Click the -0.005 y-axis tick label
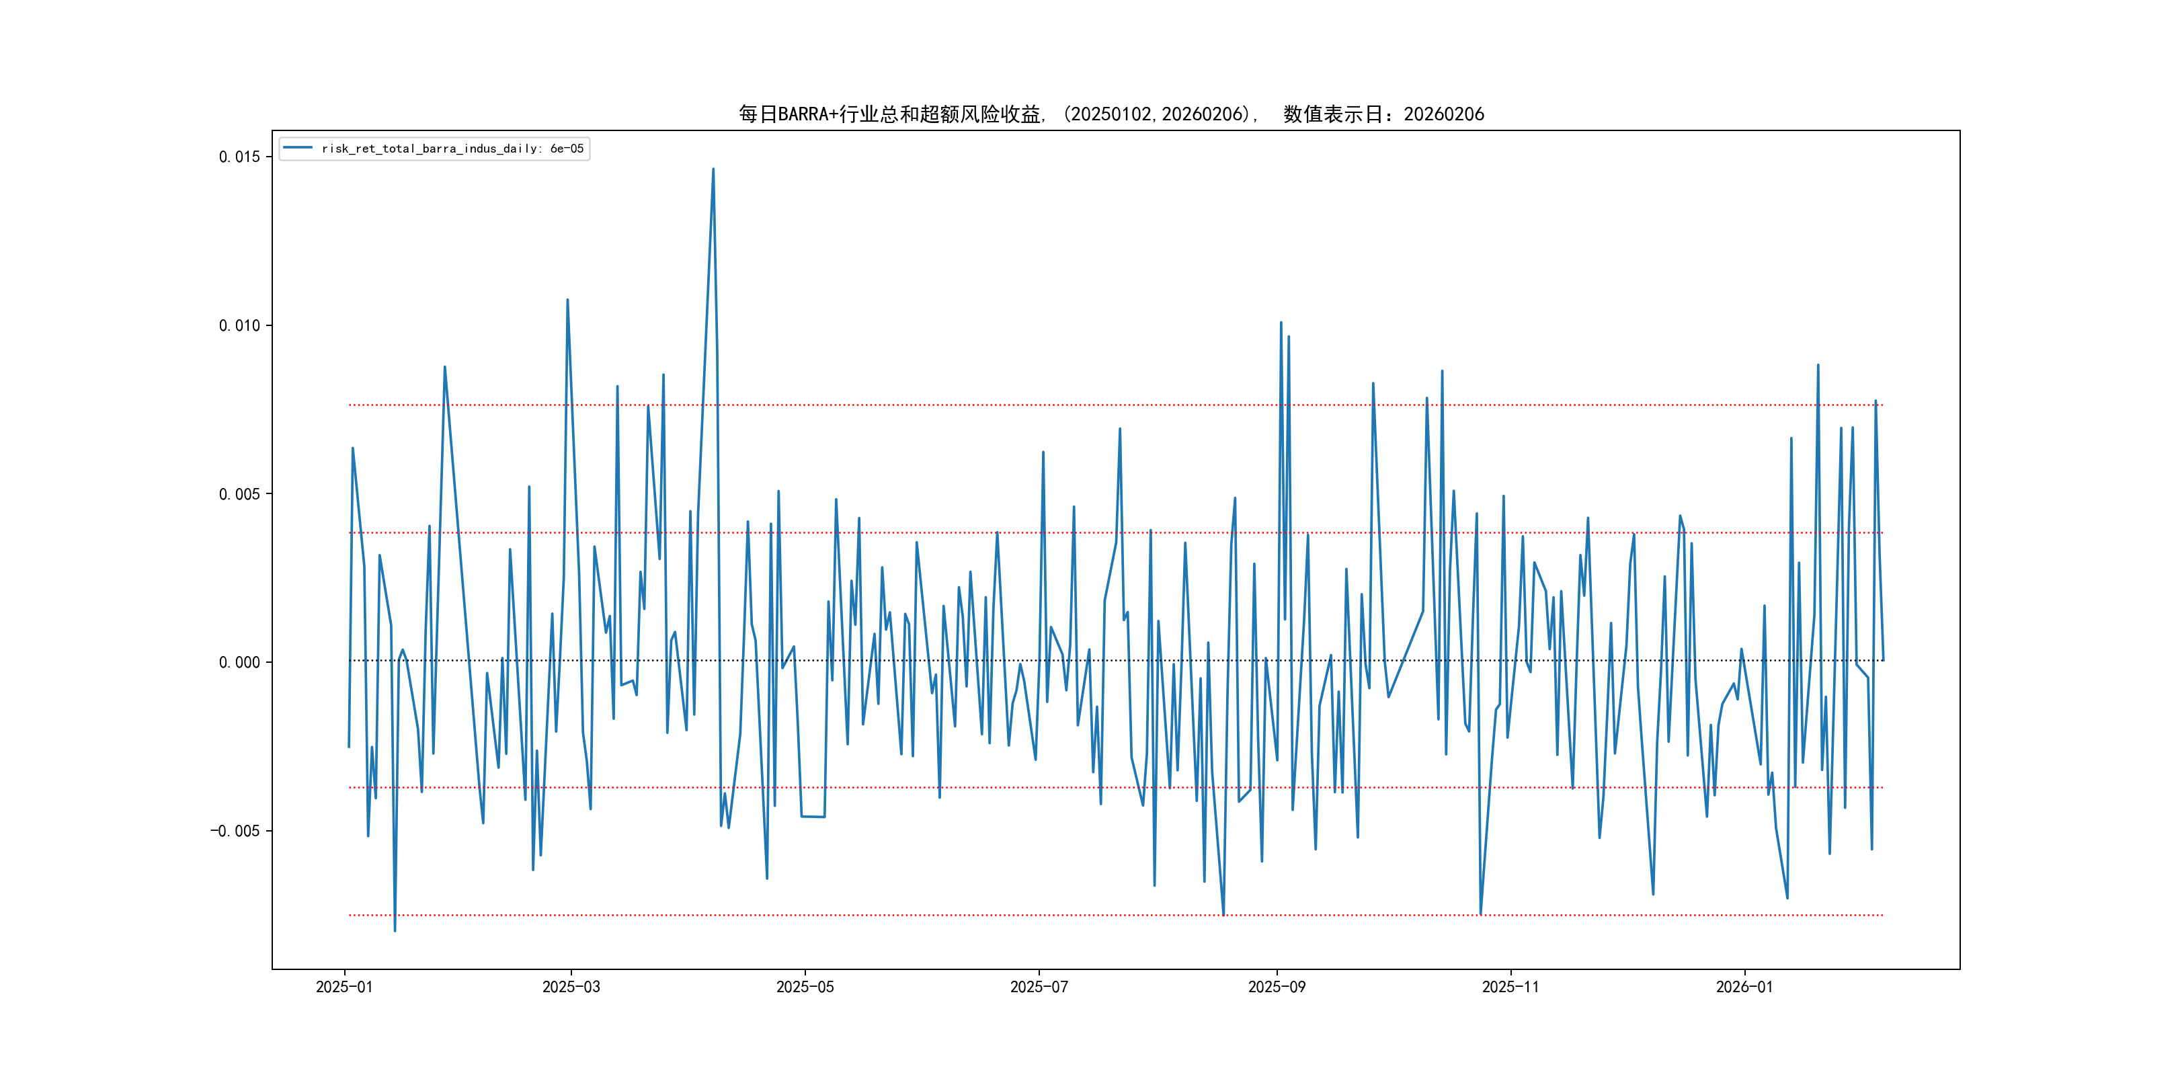 click(x=235, y=830)
